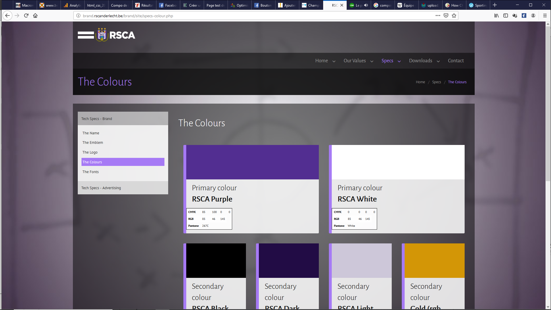551x310 pixels.
Task: Open The Name sidebar link
Action: coord(91,133)
